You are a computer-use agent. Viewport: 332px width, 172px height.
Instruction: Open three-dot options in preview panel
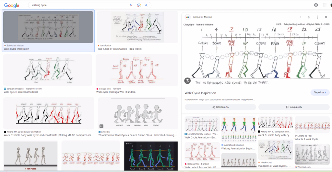point(317,17)
